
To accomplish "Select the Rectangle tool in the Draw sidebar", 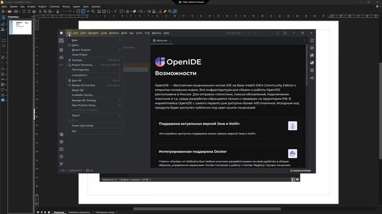I will (4, 40).
